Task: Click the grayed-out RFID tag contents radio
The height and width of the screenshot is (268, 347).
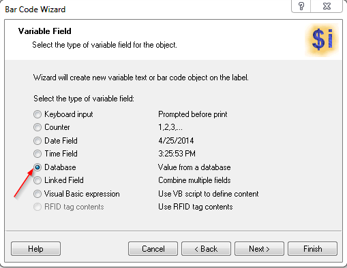Action: 37,207
